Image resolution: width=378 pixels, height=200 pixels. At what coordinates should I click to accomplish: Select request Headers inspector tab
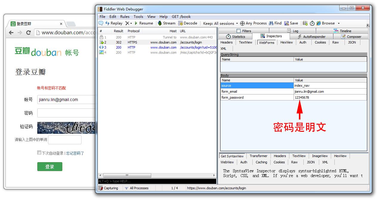(x=226, y=42)
